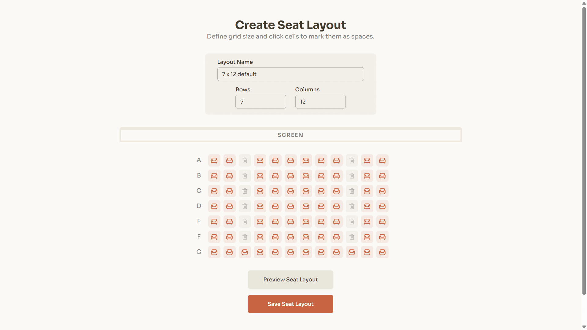Select seat G12

pyautogui.click(x=382, y=252)
